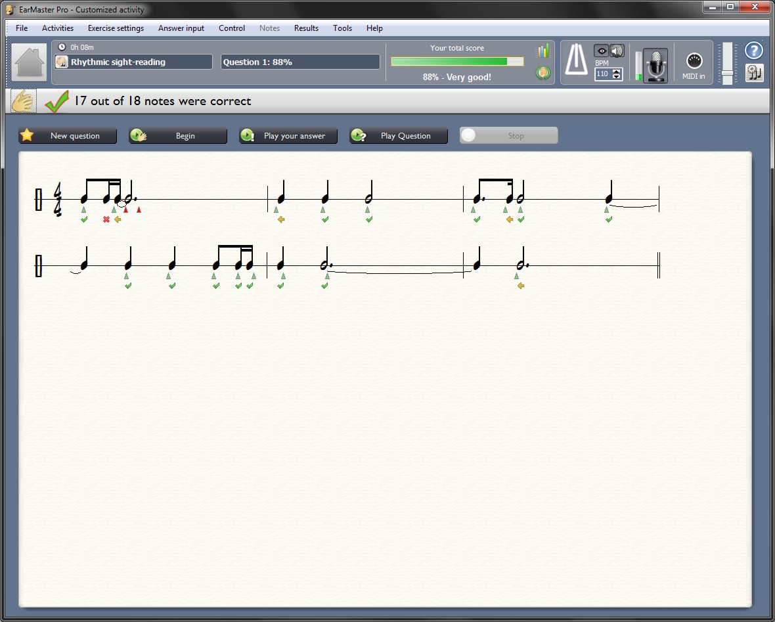Click the clapping hand icon
775x622 pixels.
click(x=24, y=102)
